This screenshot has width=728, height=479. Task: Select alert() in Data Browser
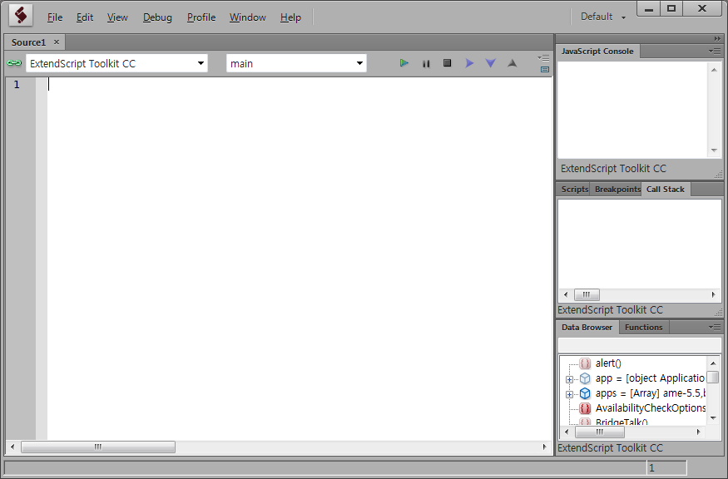(608, 363)
